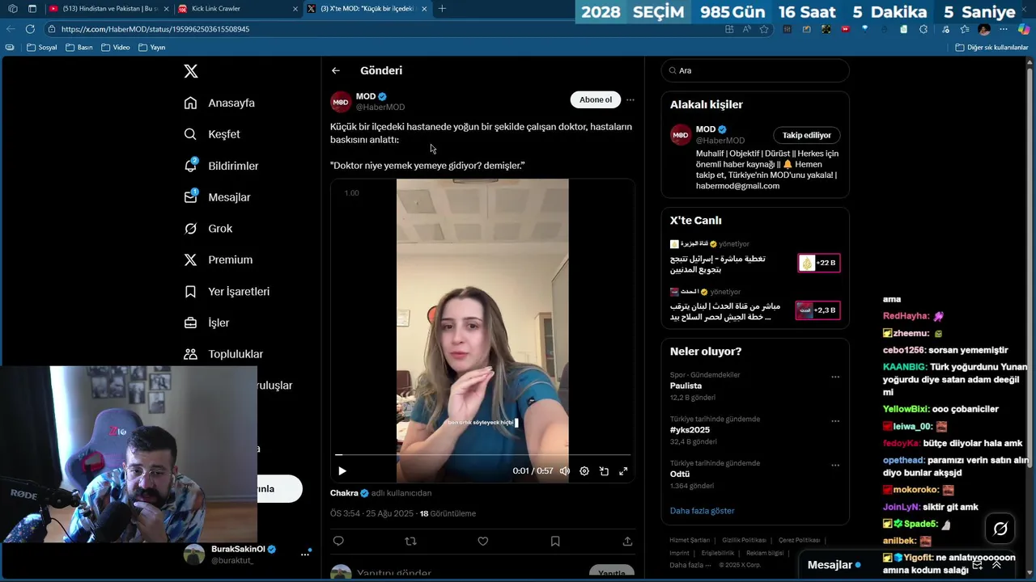Image resolution: width=1036 pixels, height=582 pixels.
Task: Open İşler in the sidebar
Action: (x=206, y=323)
